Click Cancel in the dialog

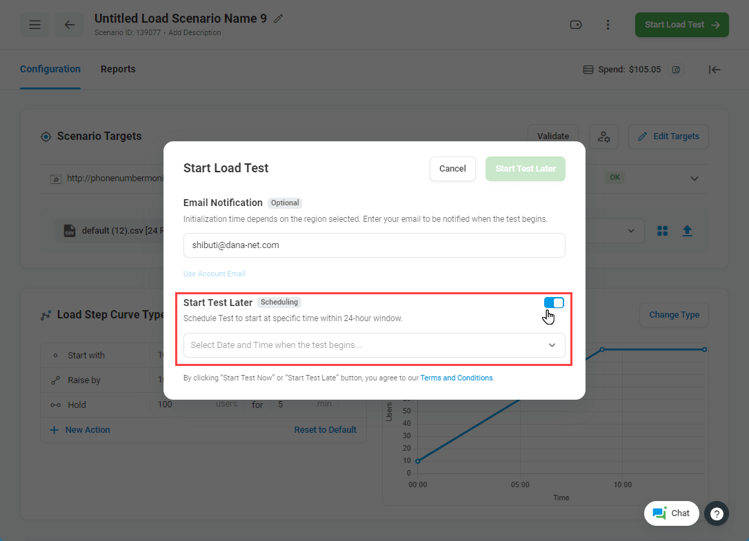pos(452,169)
